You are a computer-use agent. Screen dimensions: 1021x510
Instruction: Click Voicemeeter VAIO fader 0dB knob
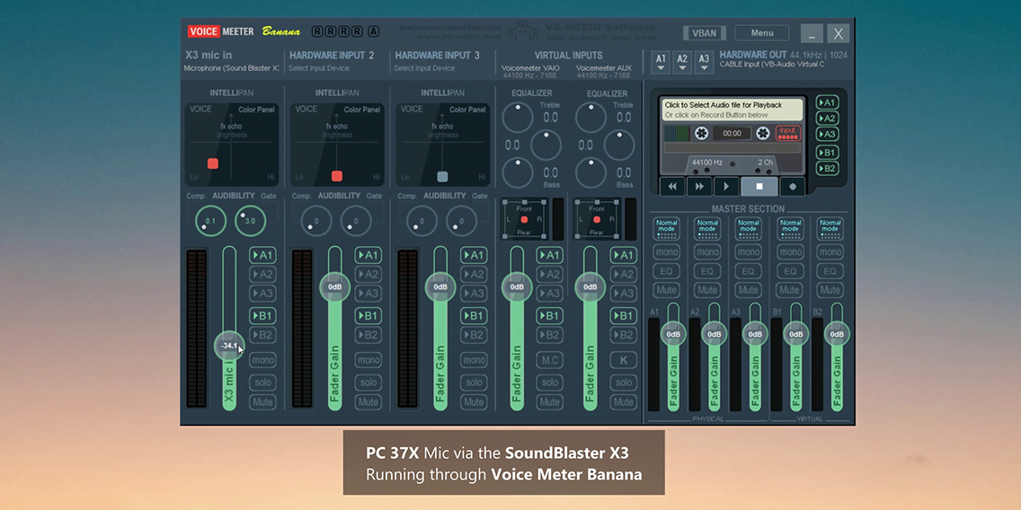tap(517, 287)
